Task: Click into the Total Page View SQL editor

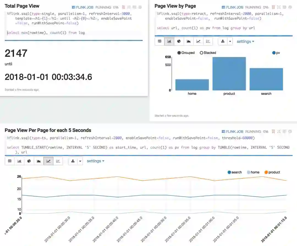Action: click(74, 23)
